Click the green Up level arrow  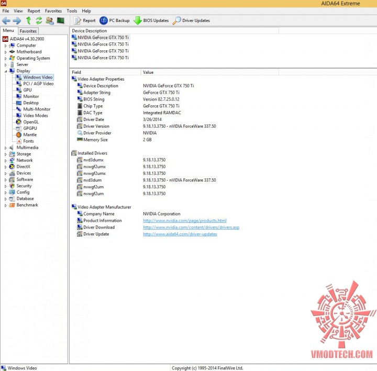click(28, 20)
